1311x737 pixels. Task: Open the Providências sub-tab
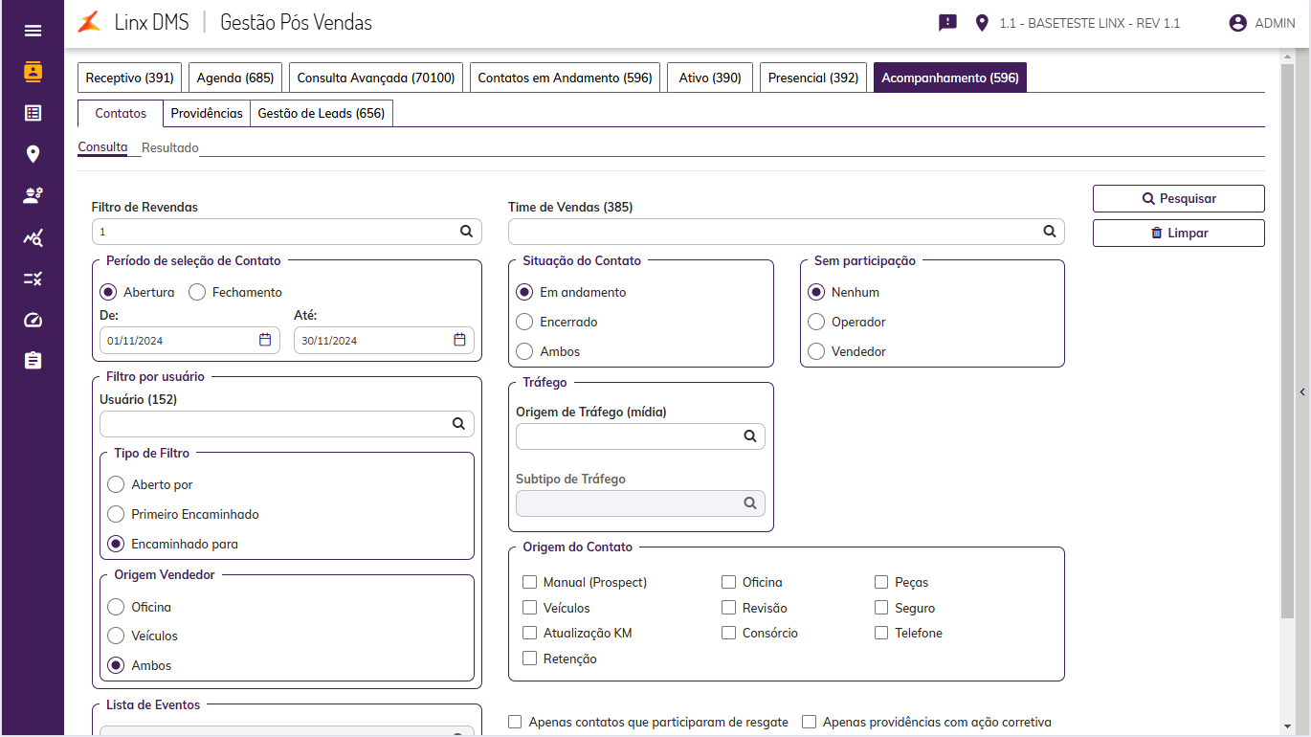pos(207,113)
